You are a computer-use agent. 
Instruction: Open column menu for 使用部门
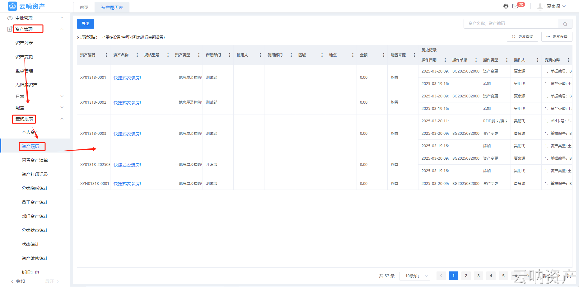click(291, 55)
